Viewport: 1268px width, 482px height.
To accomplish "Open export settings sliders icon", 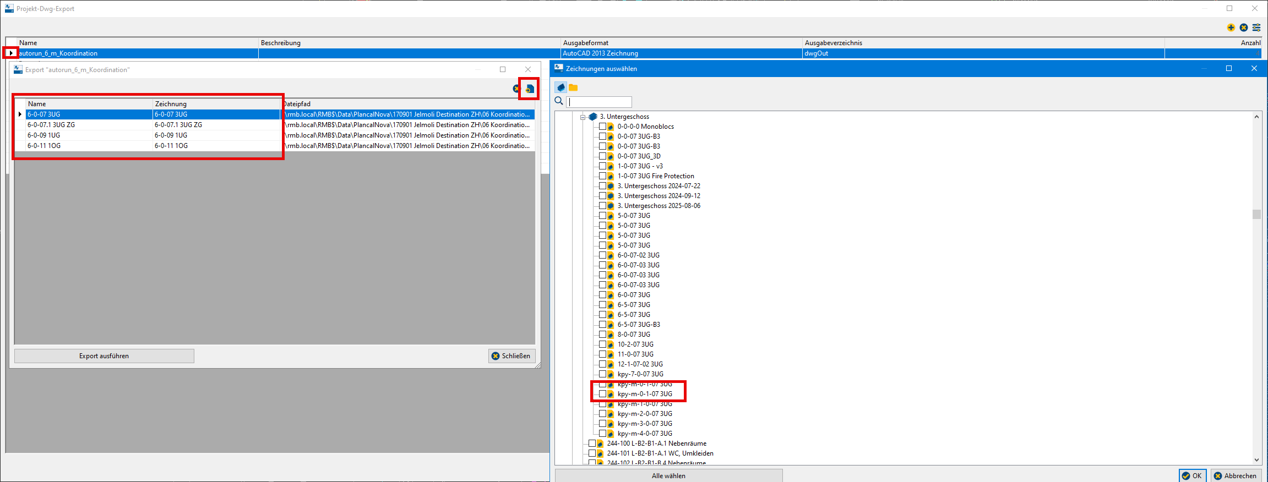I will 1256,28.
